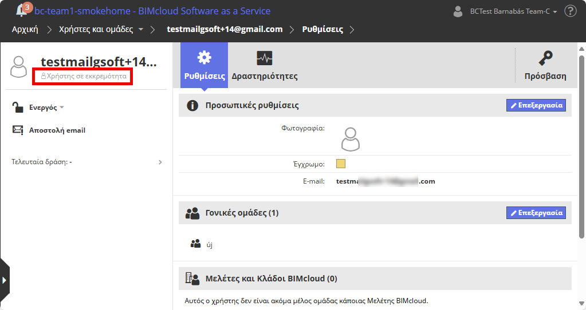Viewport: 586px width, 310px height.
Task: Click Επεξεργασία for Προσωπικές ρυθμίσεις
Action: tap(536, 105)
